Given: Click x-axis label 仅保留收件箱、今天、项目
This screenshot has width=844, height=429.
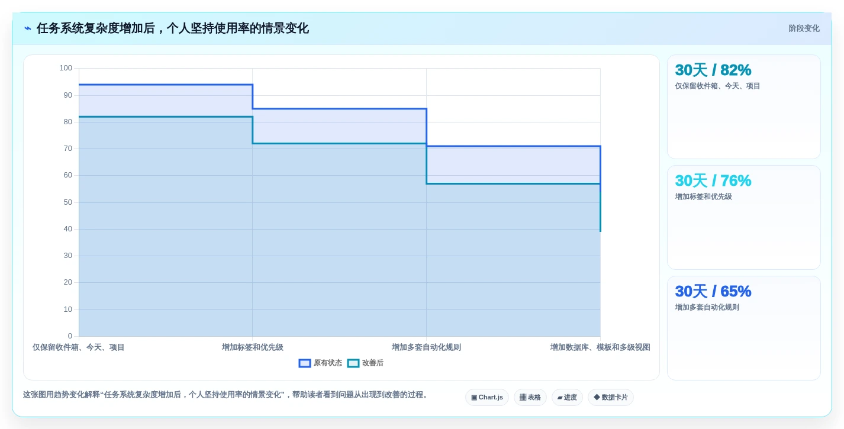Looking at the screenshot, I should pos(79,347).
